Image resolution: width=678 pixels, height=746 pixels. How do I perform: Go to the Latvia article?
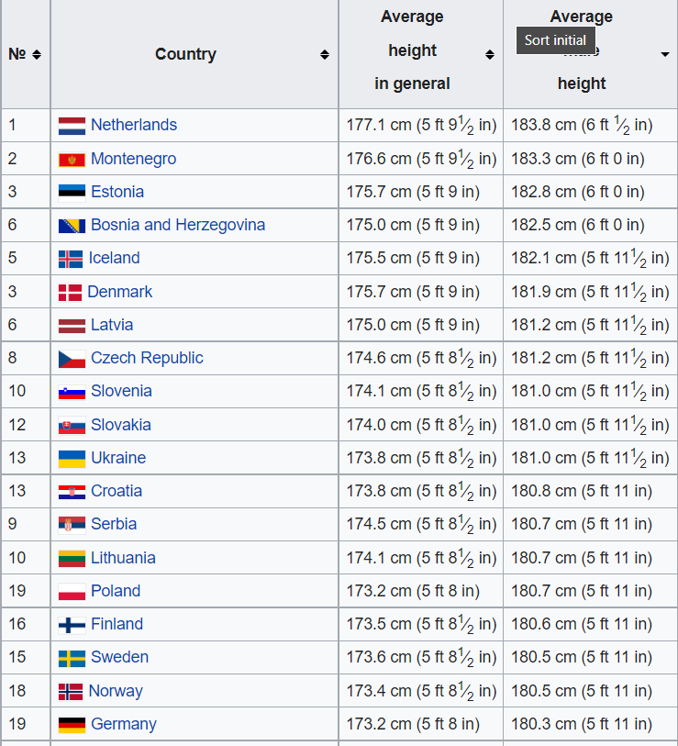pyautogui.click(x=111, y=325)
